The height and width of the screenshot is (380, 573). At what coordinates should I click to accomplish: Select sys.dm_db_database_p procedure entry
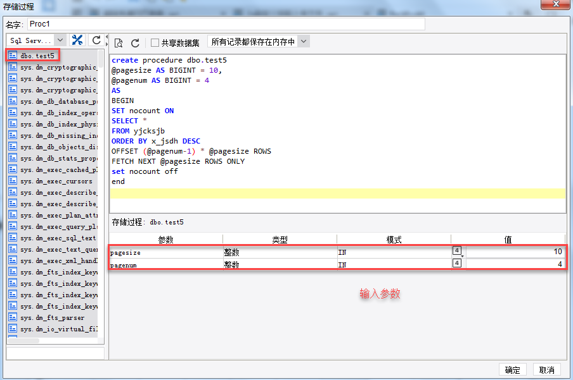coord(59,101)
